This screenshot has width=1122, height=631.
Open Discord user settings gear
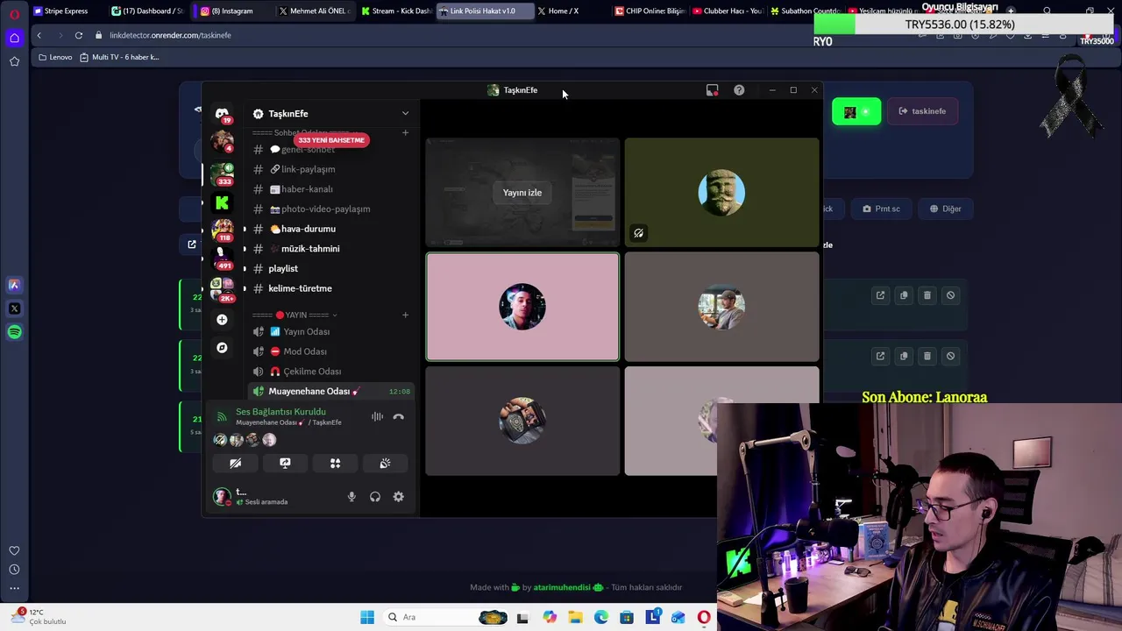(x=399, y=497)
